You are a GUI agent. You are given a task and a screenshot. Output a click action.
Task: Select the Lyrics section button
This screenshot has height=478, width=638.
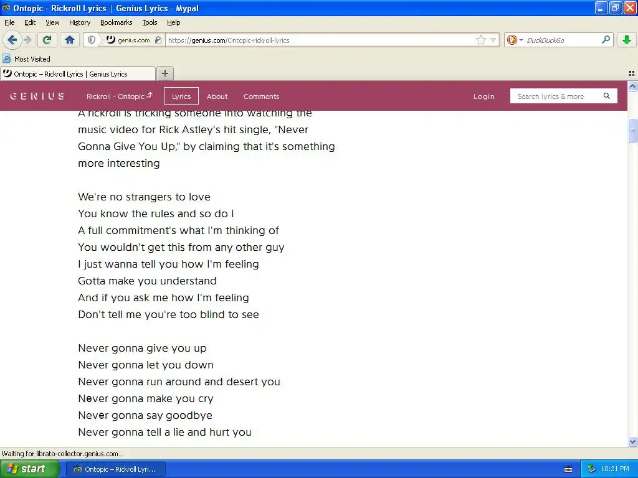pos(181,96)
